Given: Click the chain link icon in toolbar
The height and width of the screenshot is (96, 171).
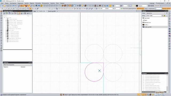Looking at the screenshot, I should [37, 9].
